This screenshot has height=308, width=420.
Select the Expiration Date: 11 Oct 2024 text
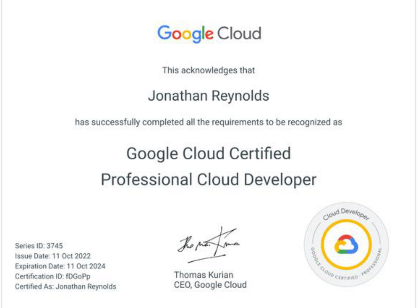[x=60, y=266]
